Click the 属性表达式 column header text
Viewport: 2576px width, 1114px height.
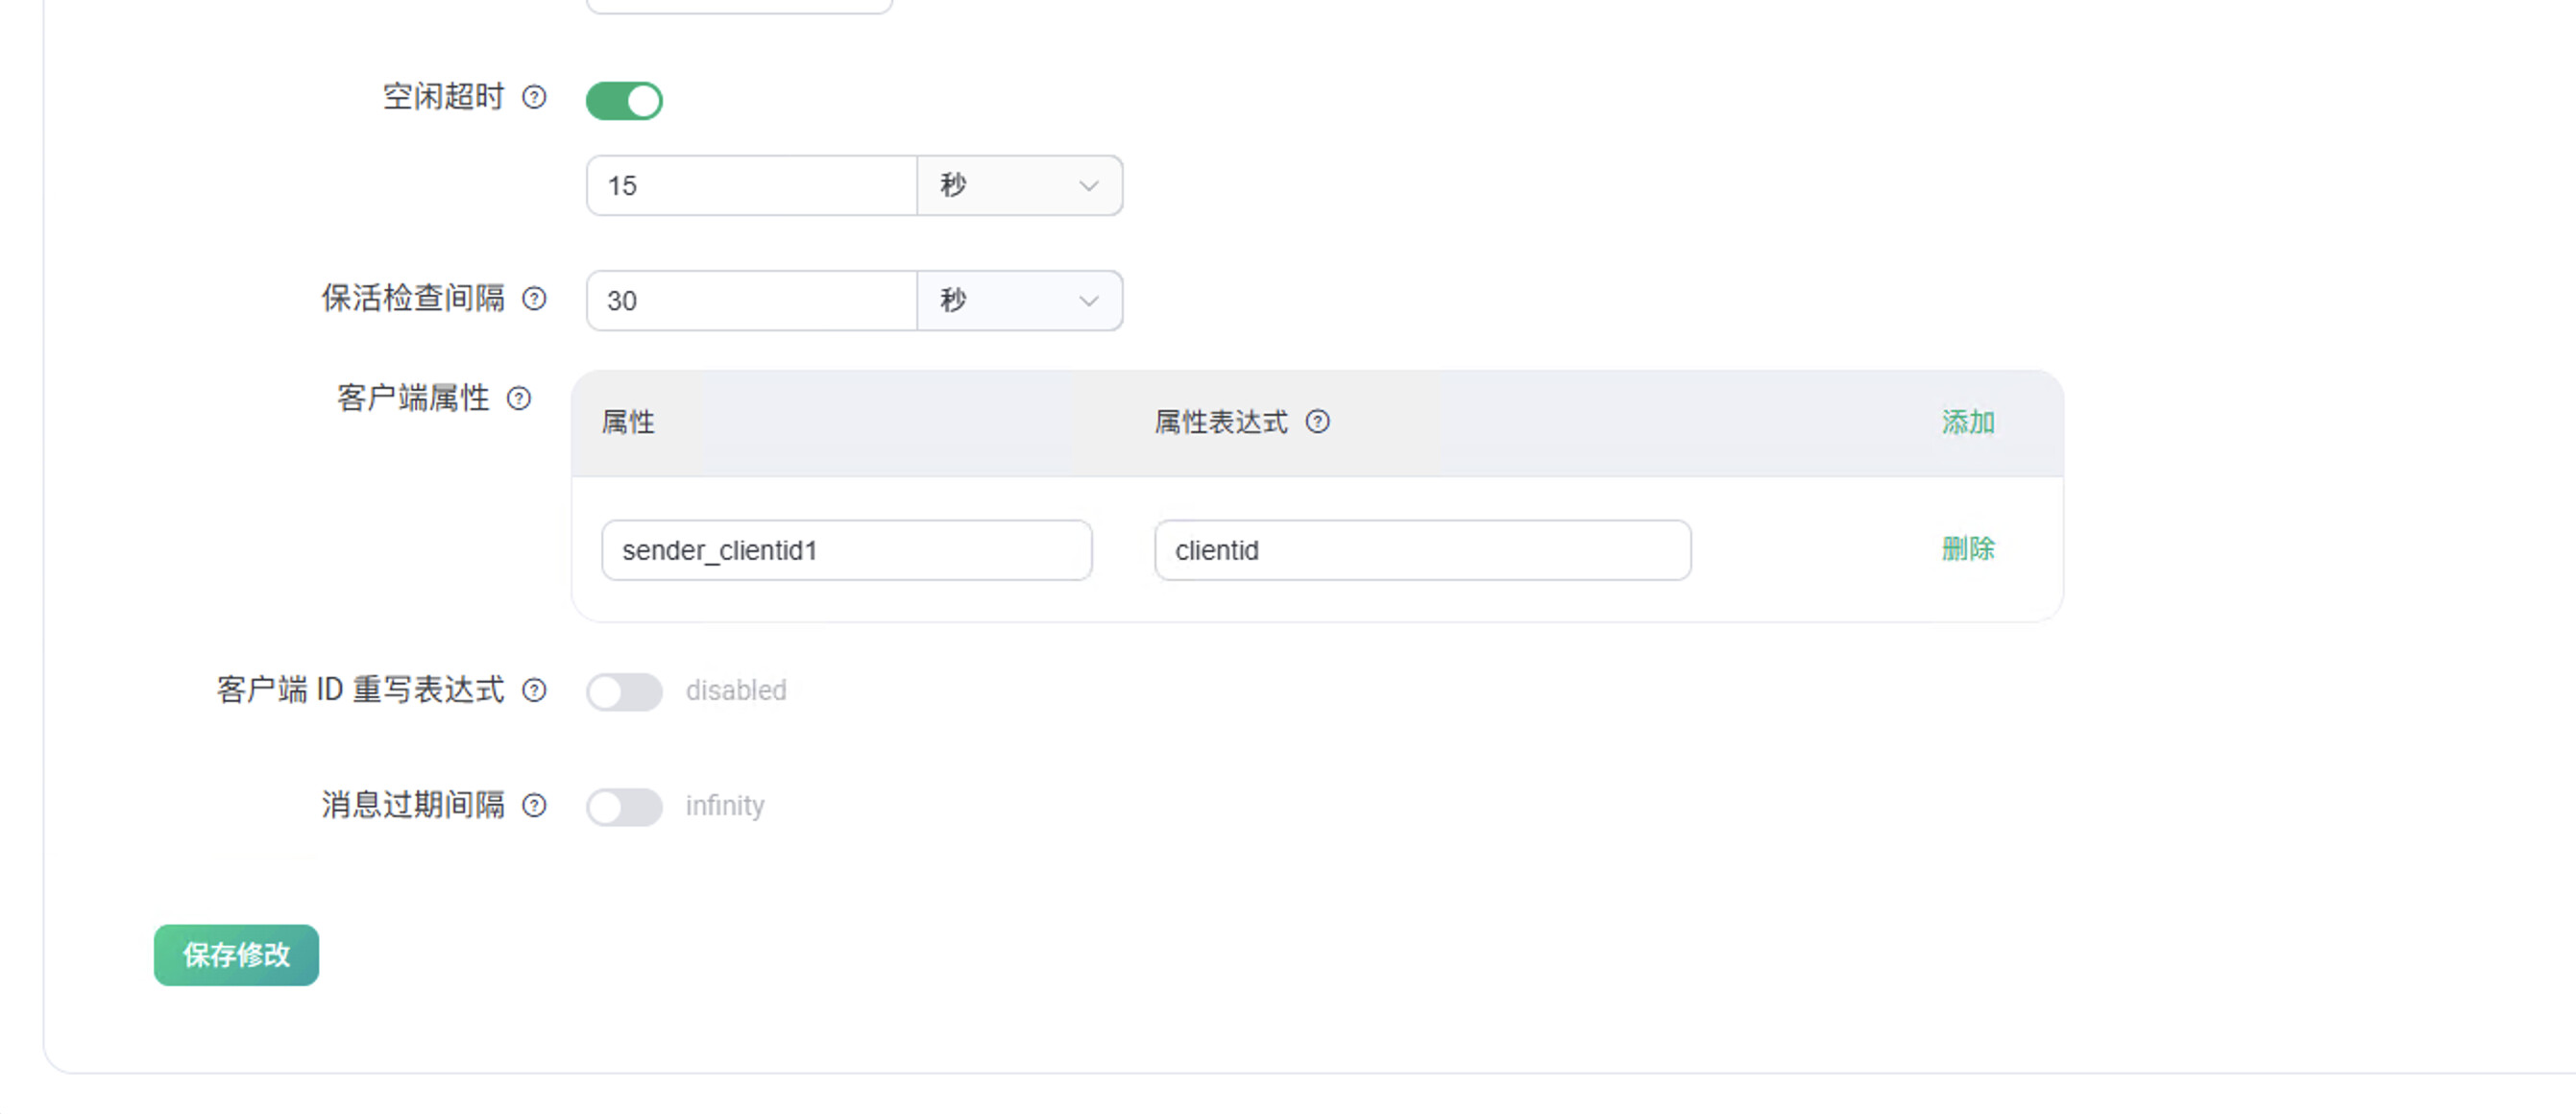pyautogui.click(x=1221, y=422)
